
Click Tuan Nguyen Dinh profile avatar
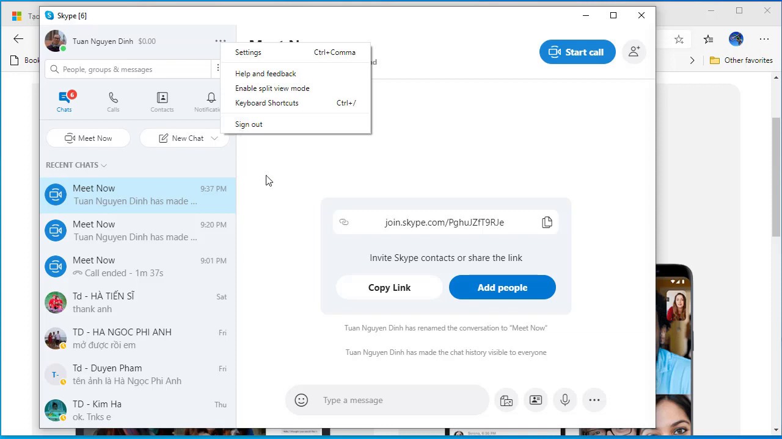pos(56,41)
